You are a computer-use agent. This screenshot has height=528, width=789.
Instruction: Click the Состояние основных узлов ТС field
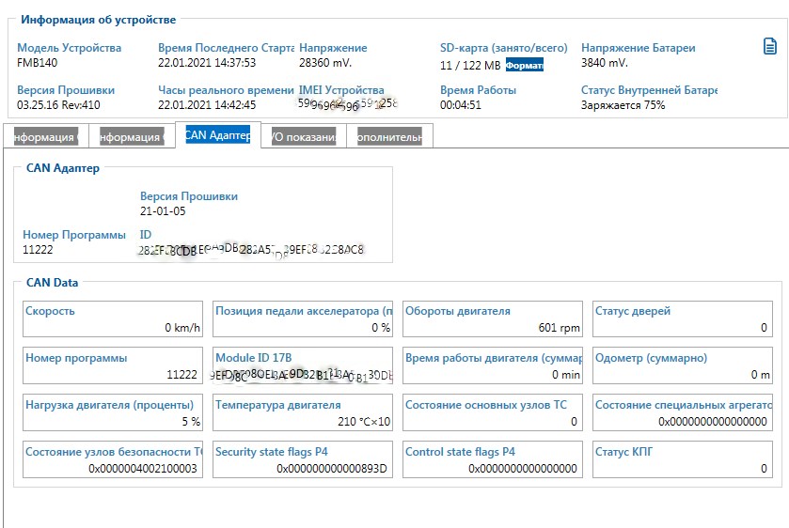click(492, 412)
